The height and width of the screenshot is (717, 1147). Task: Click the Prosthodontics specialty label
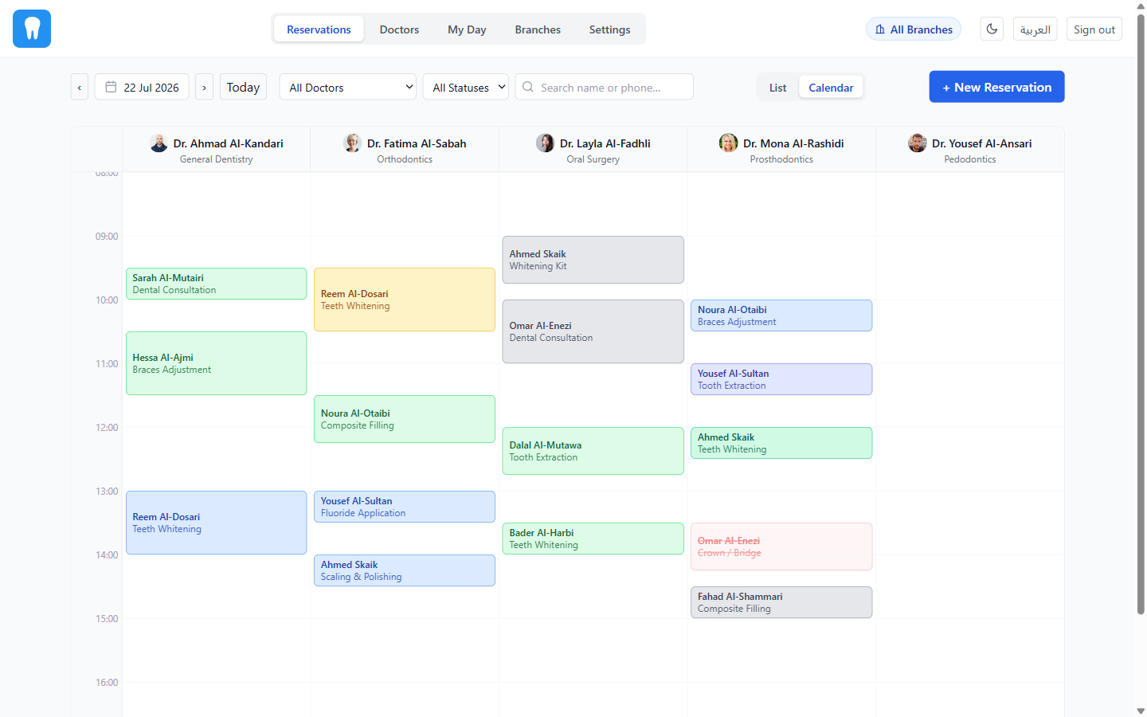click(x=781, y=159)
